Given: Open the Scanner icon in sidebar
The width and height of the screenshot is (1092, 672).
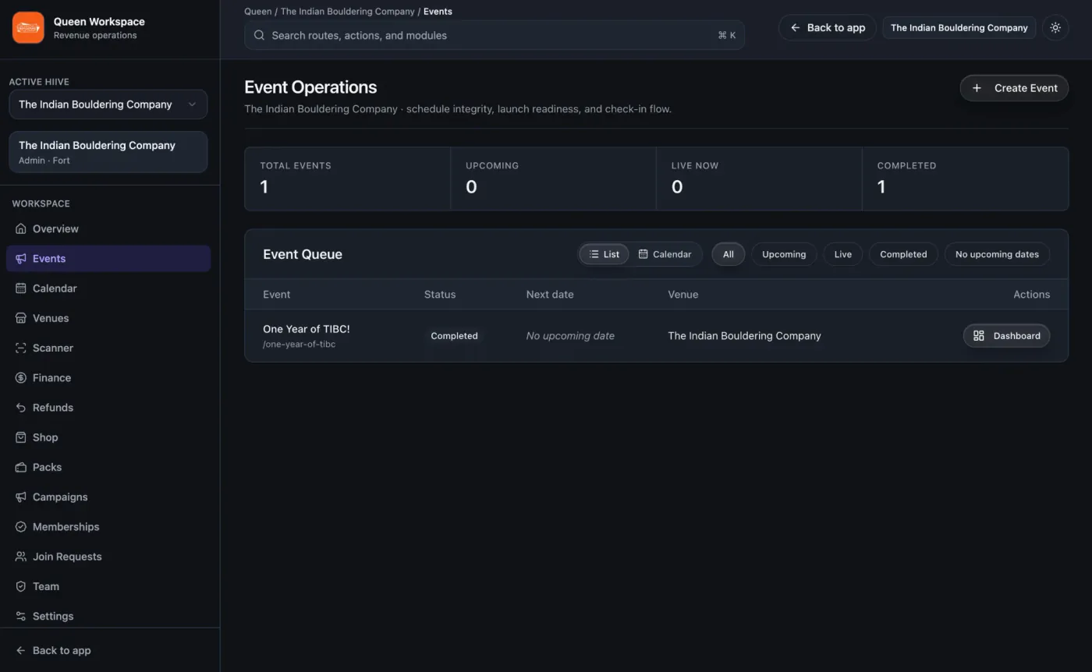Looking at the screenshot, I should pos(21,348).
